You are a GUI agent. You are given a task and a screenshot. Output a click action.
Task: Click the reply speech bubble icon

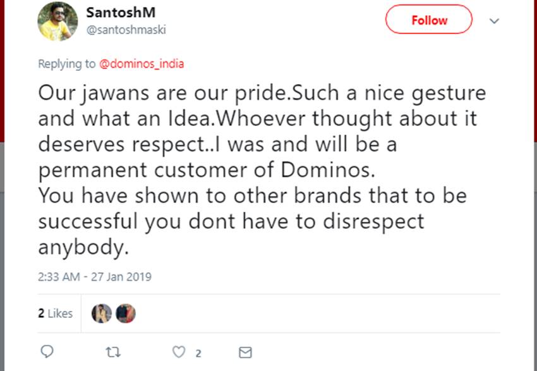tap(46, 351)
